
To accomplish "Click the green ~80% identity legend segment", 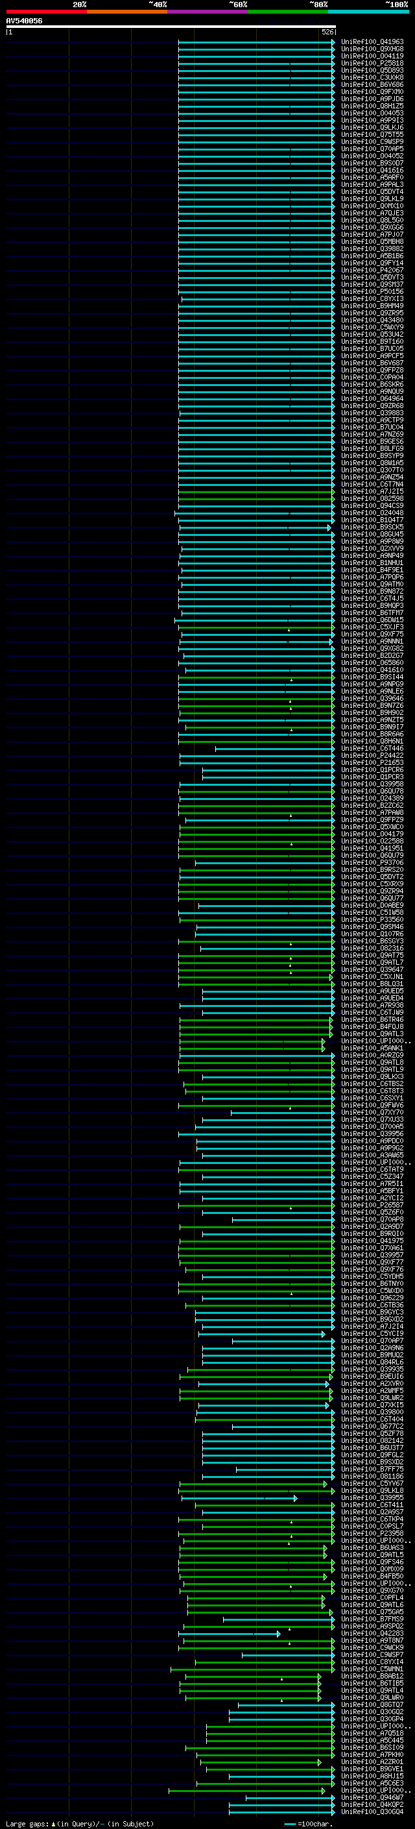I will pos(288,12).
